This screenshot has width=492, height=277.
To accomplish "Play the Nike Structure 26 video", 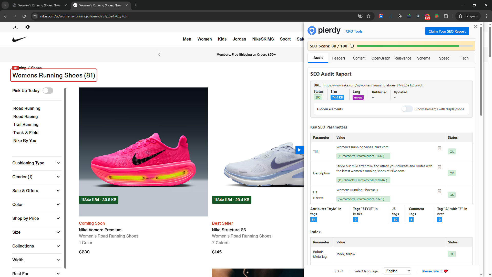I will point(299,150).
